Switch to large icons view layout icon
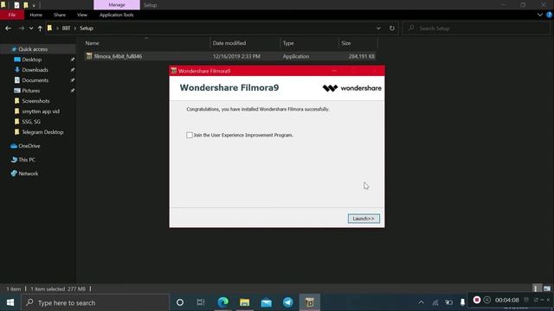The width and height of the screenshot is (554, 311). [x=547, y=289]
